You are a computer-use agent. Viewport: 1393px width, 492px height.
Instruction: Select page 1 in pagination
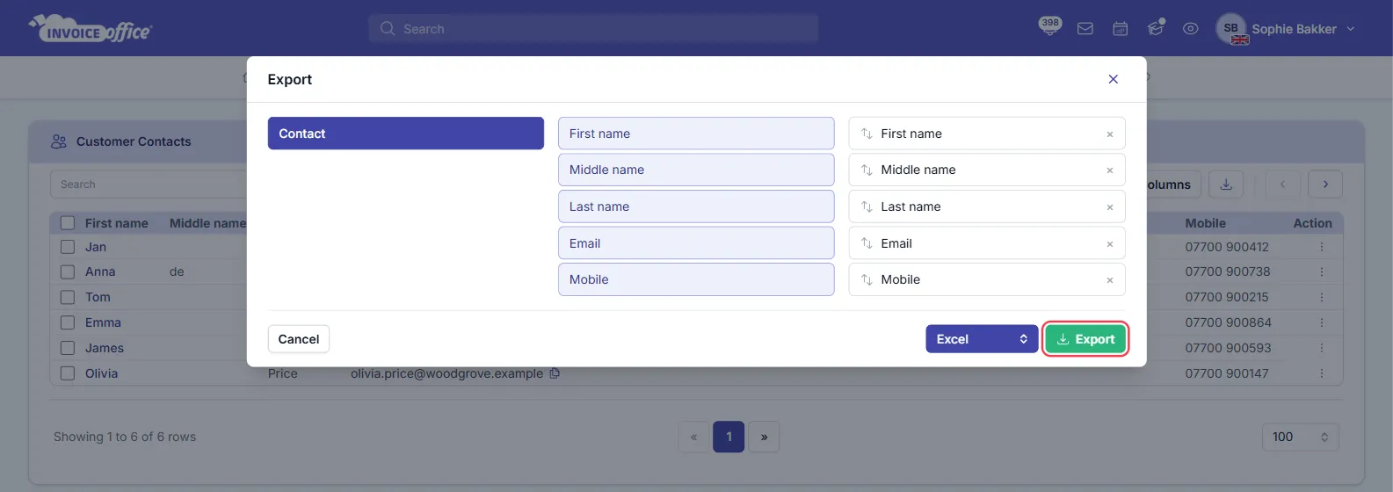(x=729, y=437)
